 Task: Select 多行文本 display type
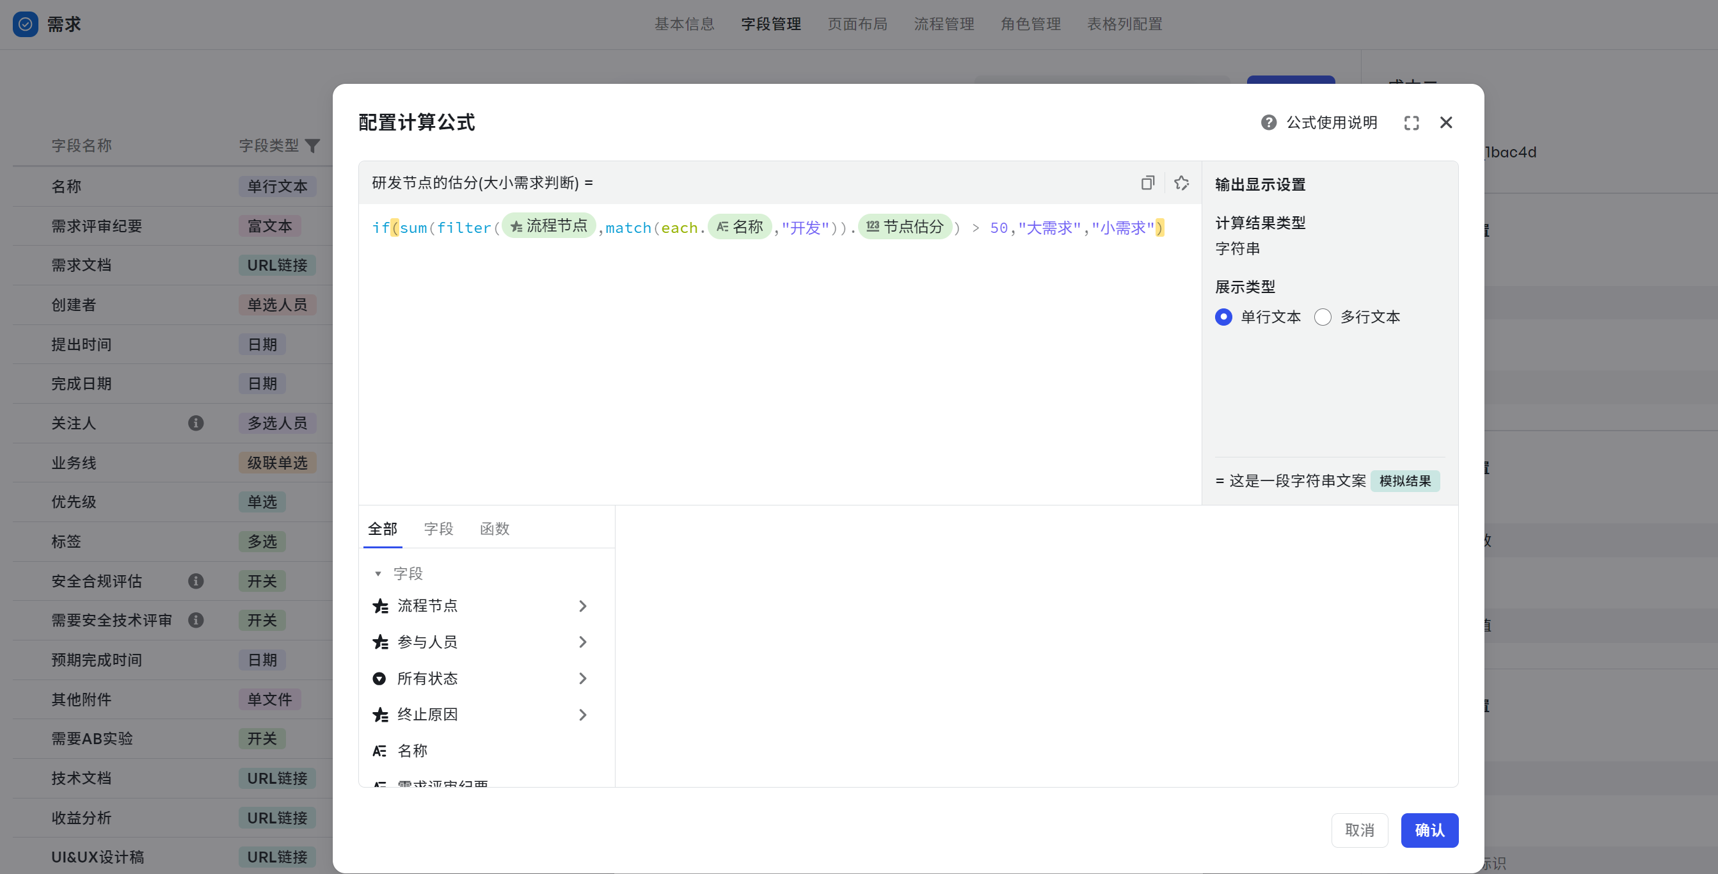click(x=1323, y=317)
